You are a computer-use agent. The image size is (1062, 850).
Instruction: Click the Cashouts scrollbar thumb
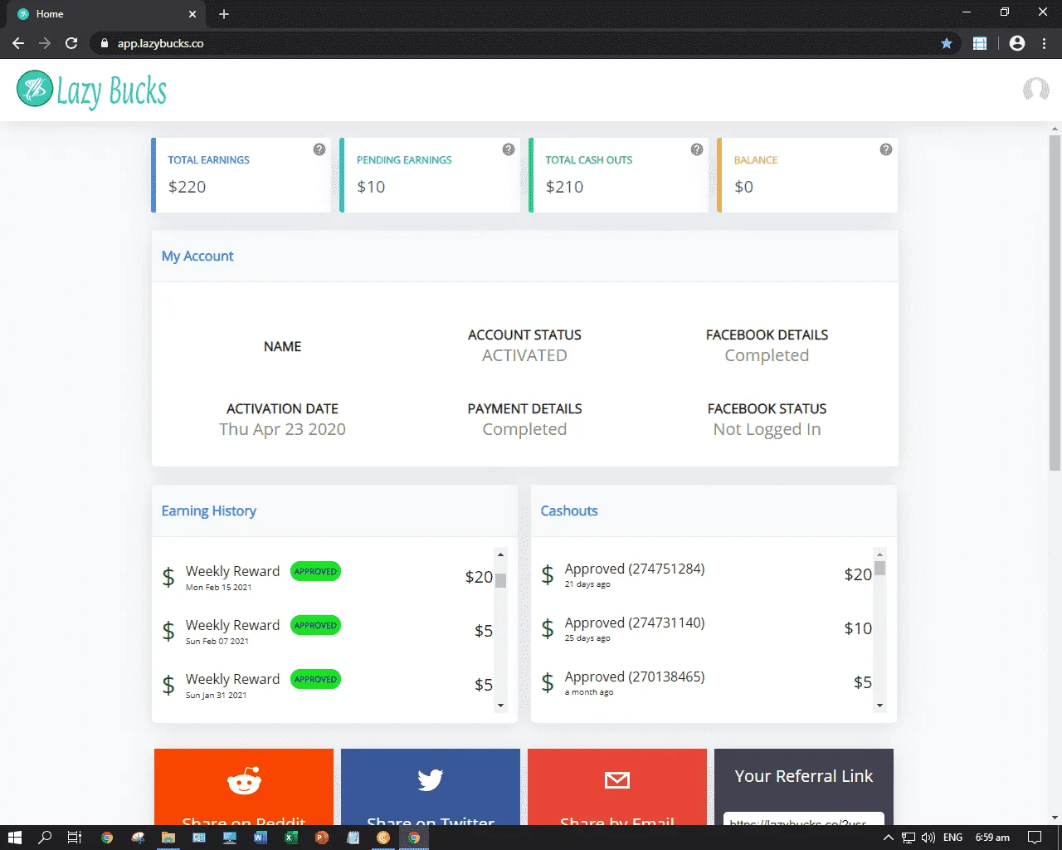pyautogui.click(x=879, y=568)
